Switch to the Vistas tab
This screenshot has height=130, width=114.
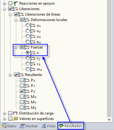point(49,126)
